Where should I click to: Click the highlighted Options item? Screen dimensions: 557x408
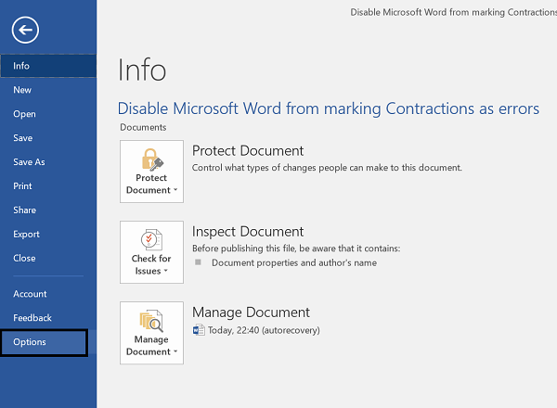coord(44,342)
